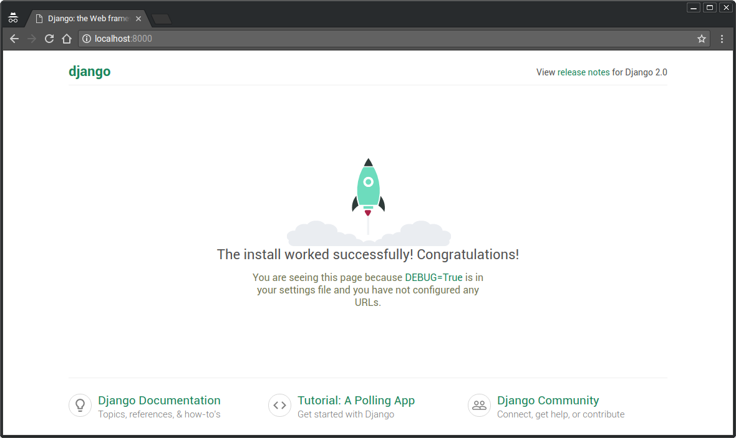
Task: Click the forward navigation arrow
Action: point(31,38)
